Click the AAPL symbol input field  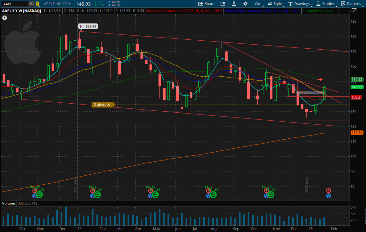pos(15,4)
